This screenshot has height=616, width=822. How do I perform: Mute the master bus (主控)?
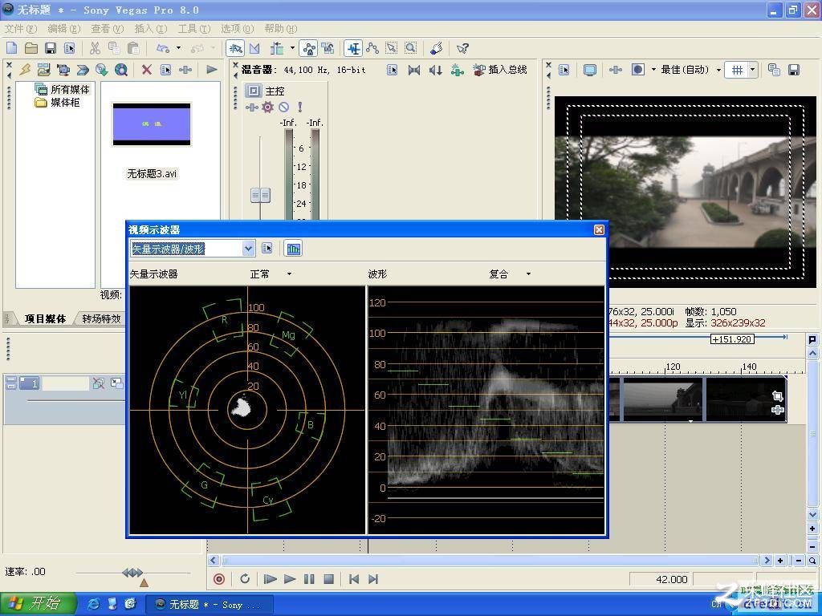point(283,107)
